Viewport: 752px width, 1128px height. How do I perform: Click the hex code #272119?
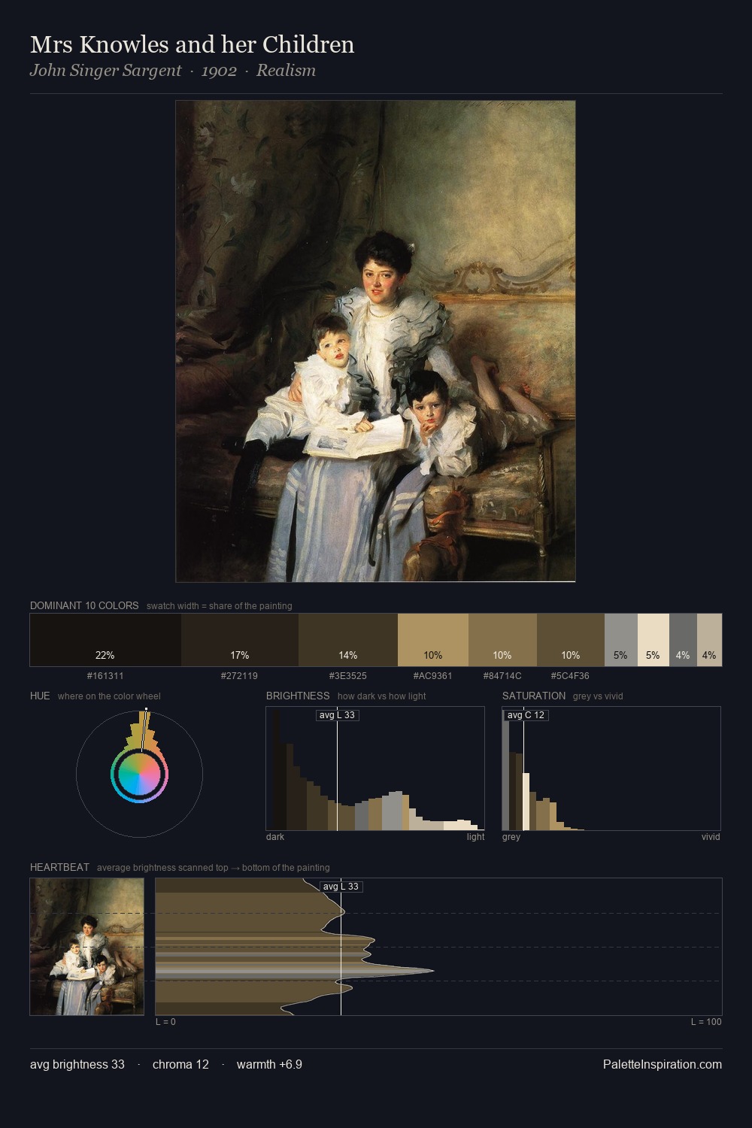tap(240, 676)
